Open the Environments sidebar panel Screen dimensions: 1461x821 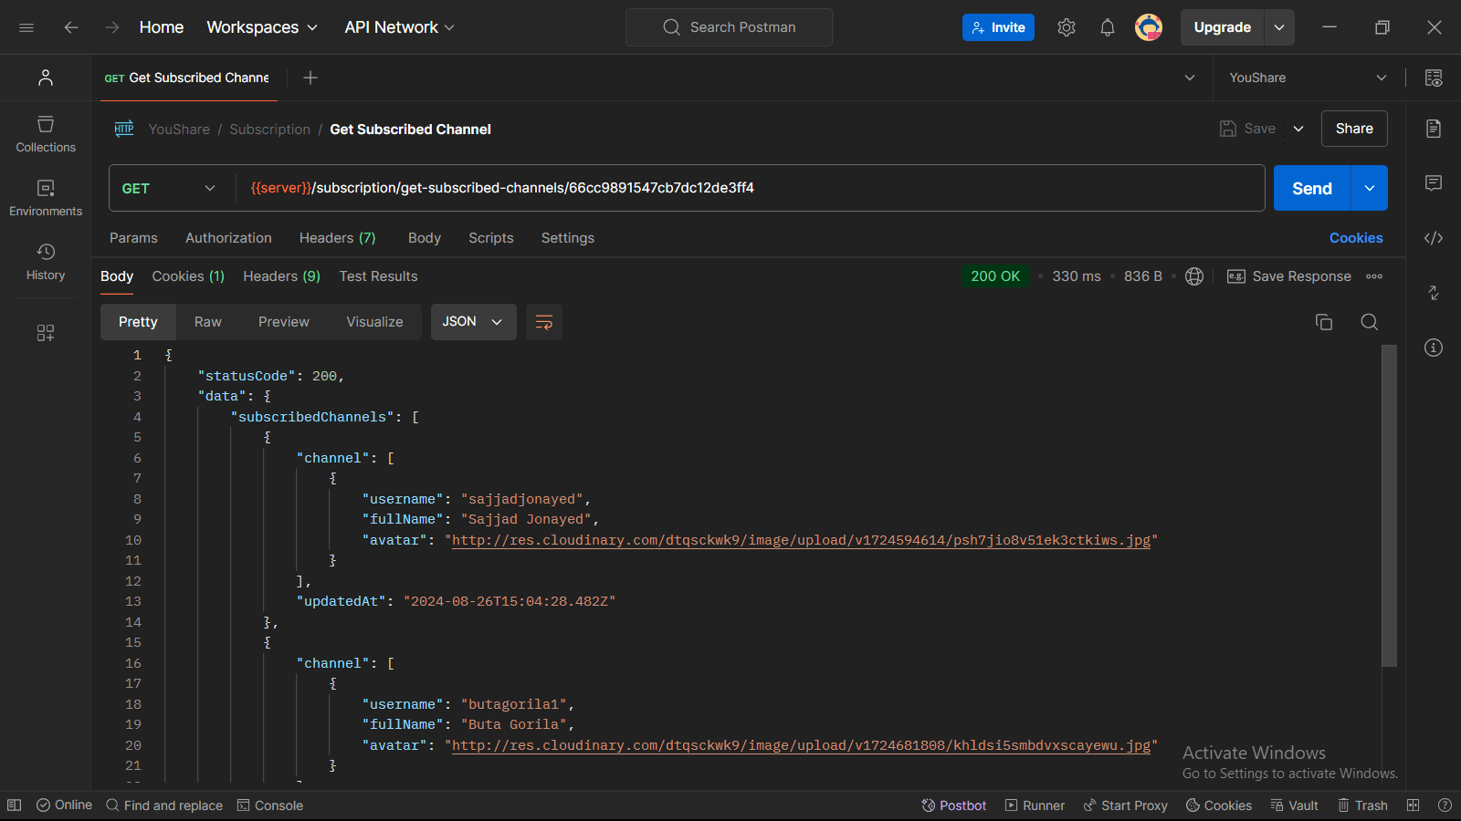(46, 197)
